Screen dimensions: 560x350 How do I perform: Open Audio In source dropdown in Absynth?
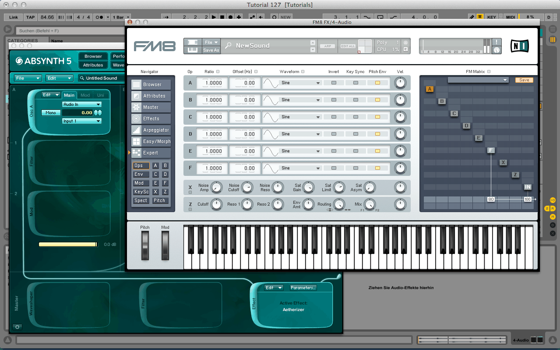coord(82,105)
